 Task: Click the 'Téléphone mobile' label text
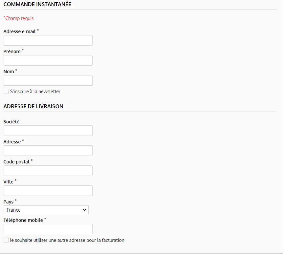click(x=23, y=220)
